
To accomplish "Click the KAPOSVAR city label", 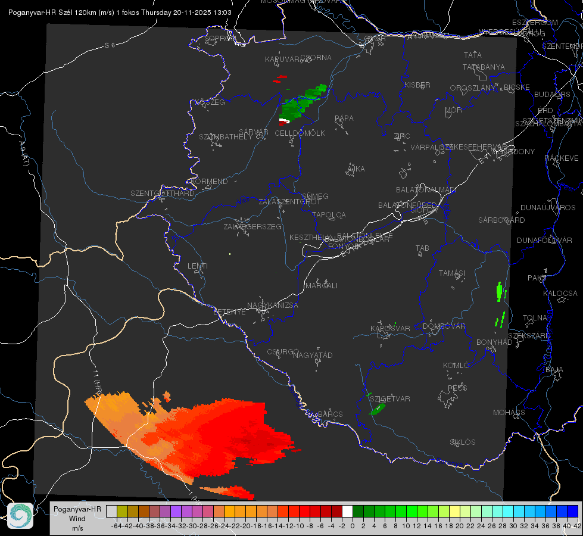I will pyautogui.click(x=391, y=328).
